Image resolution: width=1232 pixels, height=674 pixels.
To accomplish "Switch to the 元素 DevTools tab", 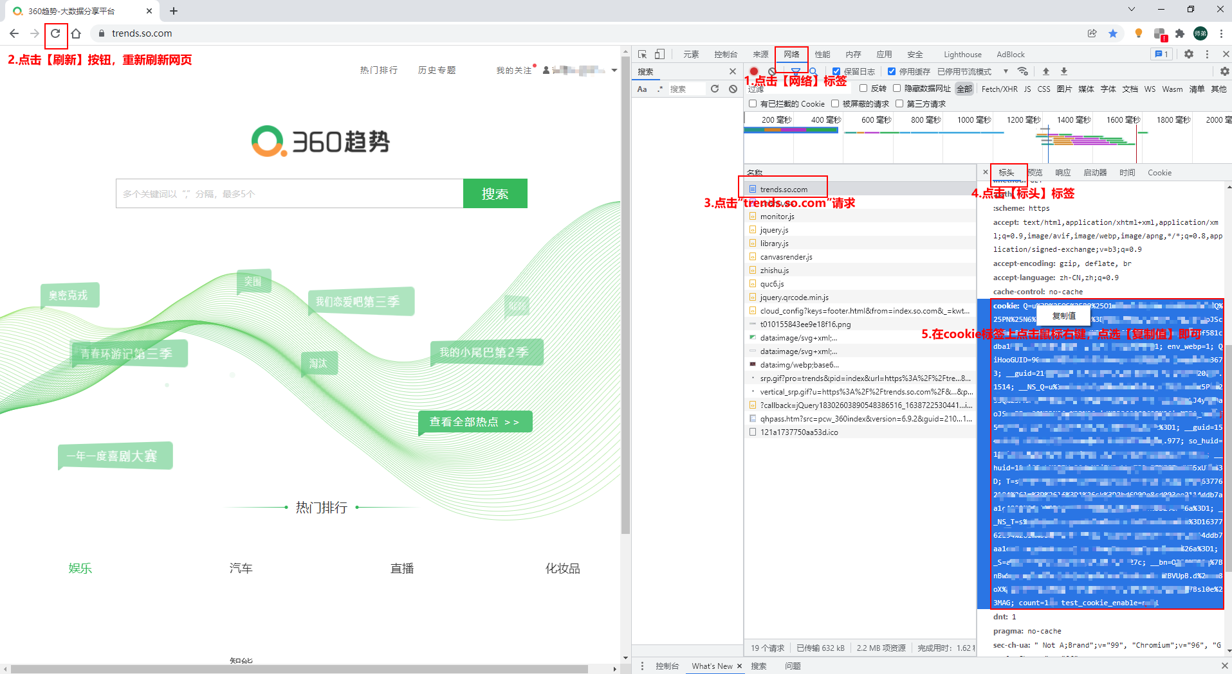I will 691,55.
